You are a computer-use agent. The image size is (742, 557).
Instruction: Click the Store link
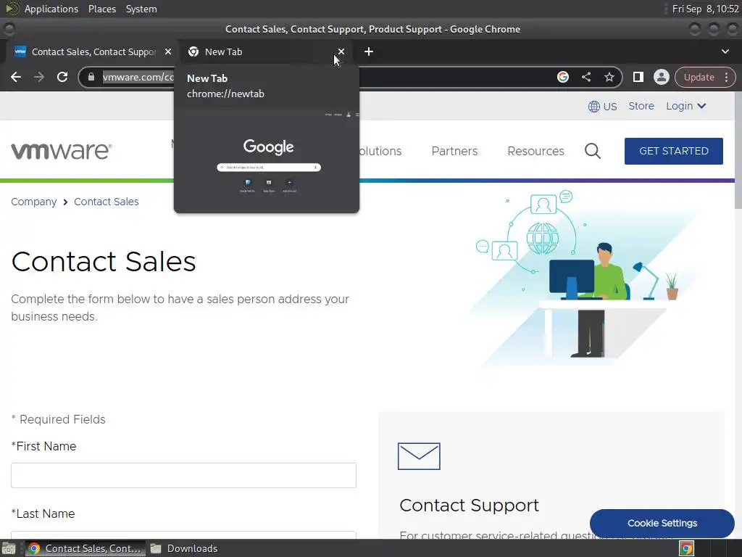[x=641, y=106]
